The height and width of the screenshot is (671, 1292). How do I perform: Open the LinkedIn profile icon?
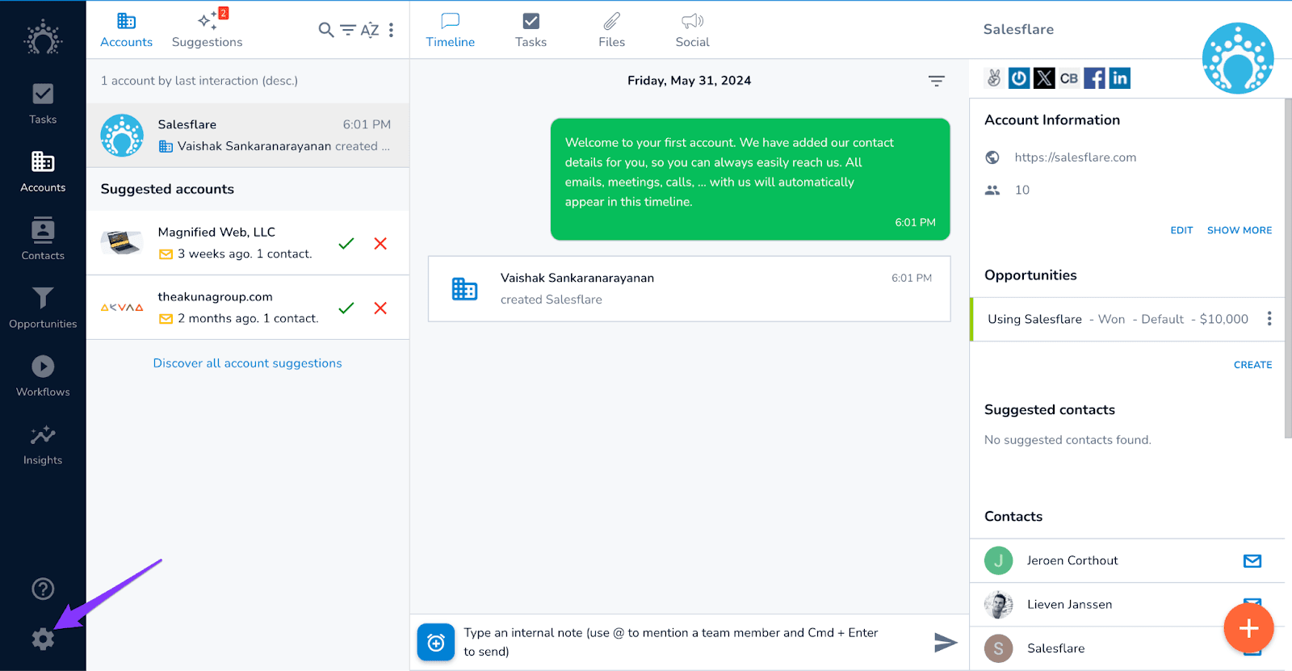(1119, 78)
